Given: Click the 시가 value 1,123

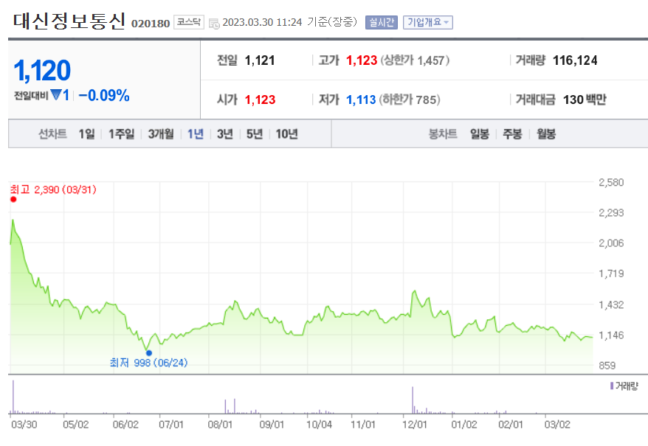Looking at the screenshot, I should [260, 100].
